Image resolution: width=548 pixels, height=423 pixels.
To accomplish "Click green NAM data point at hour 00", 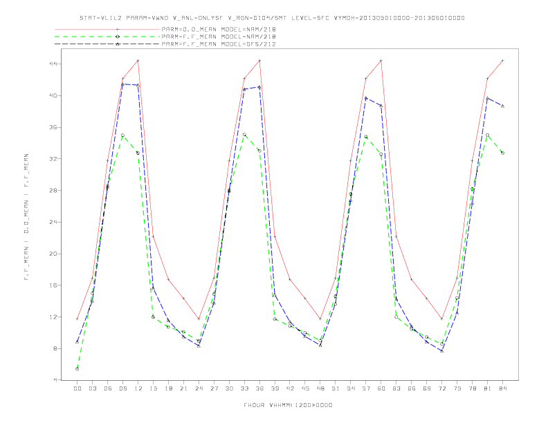I will pos(77,369).
